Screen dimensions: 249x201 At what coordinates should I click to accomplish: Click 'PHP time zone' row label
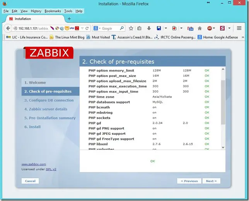click(101, 97)
